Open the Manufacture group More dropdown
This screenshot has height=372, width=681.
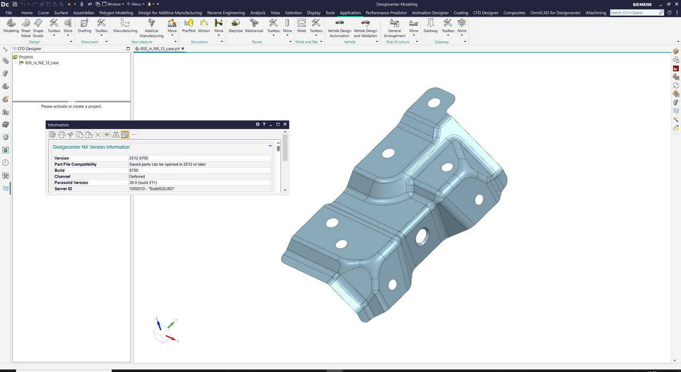pos(172,29)
